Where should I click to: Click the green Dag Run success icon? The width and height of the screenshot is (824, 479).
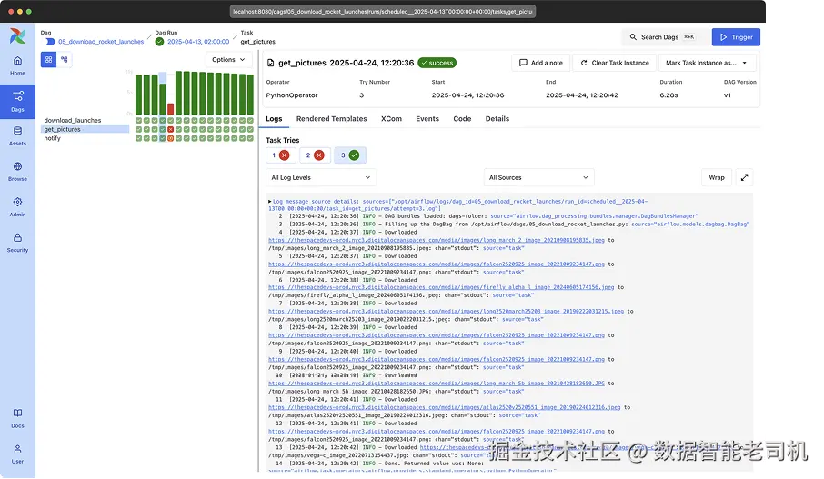point(159,42)
